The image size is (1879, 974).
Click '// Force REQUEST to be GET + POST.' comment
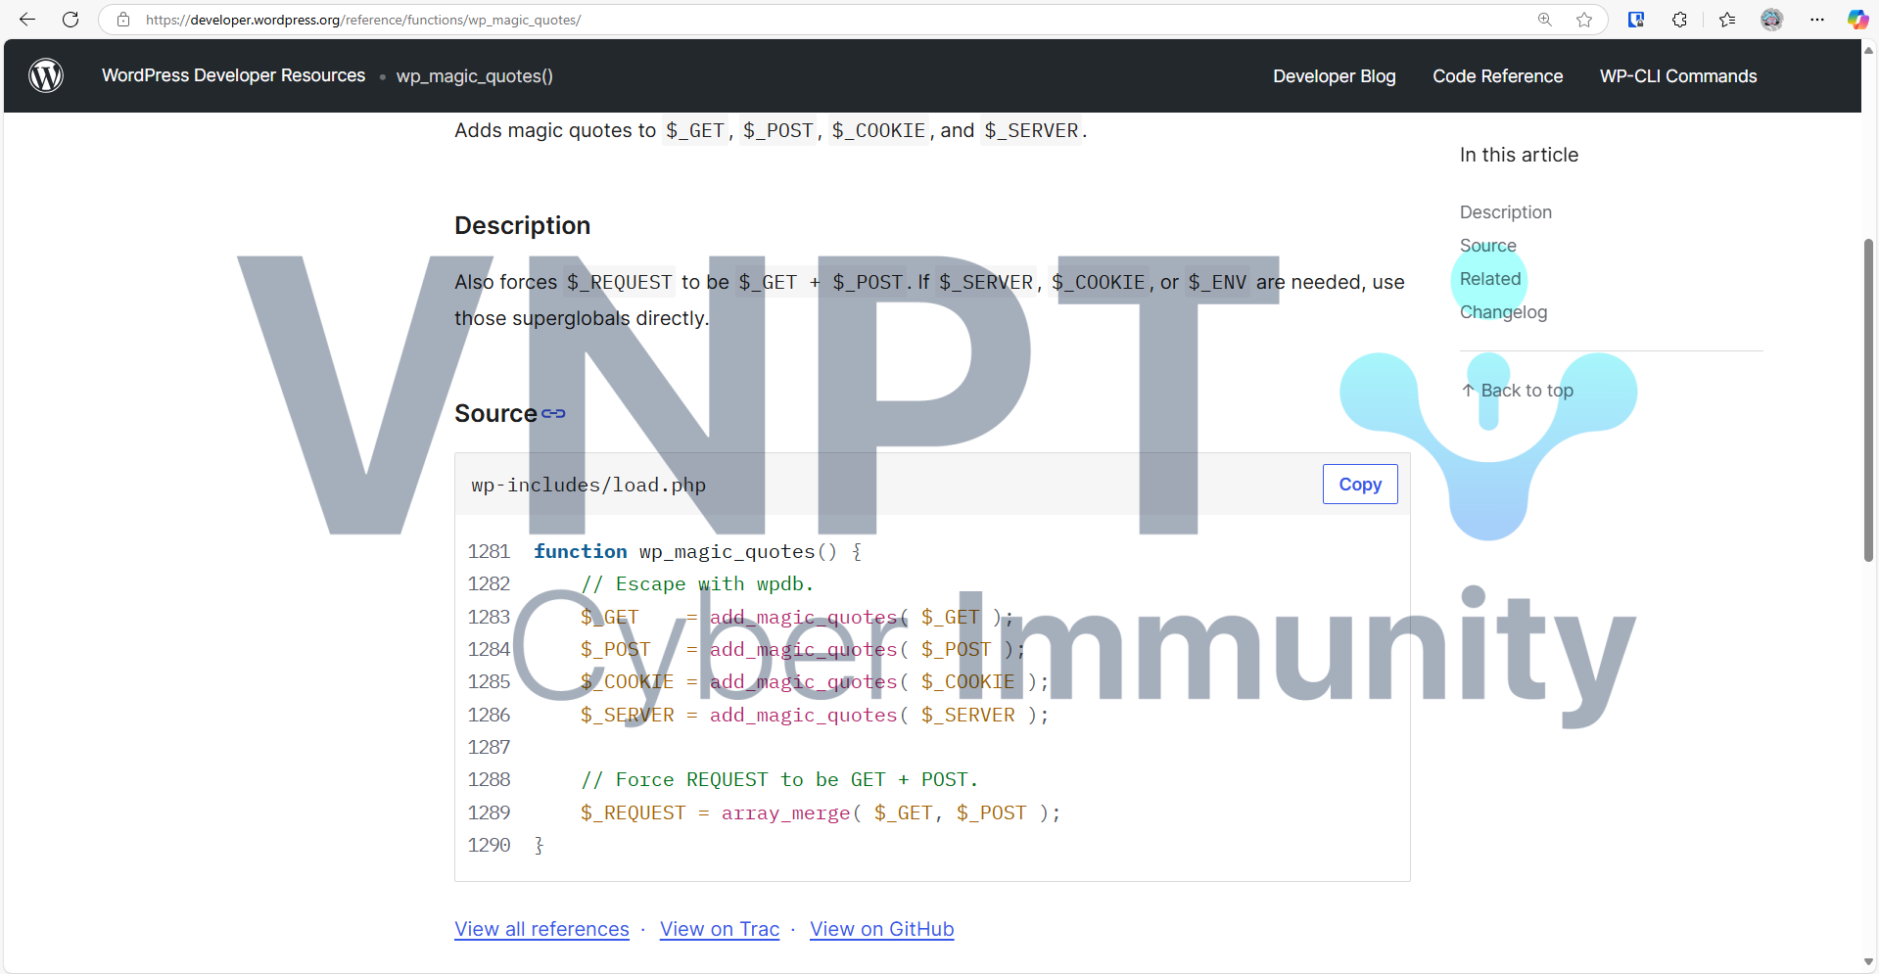778,780
